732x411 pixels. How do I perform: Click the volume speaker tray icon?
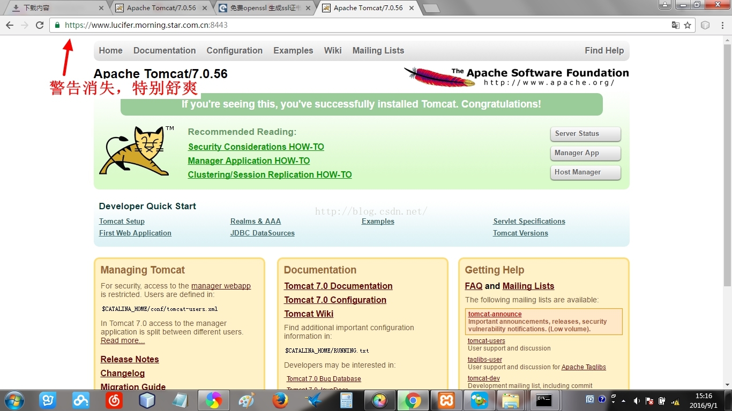pyautogui.click(x=637, y=401)
